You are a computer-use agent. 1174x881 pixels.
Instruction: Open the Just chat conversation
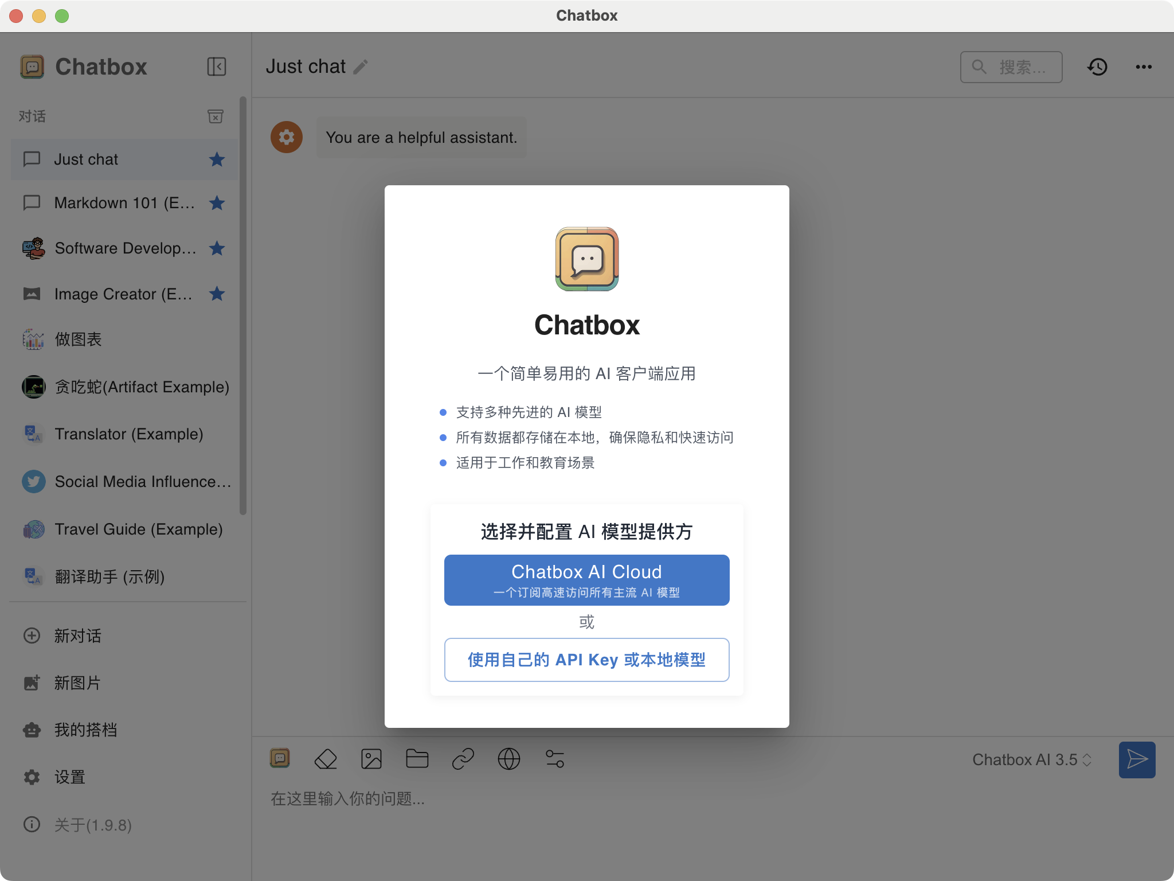point(124,159)
